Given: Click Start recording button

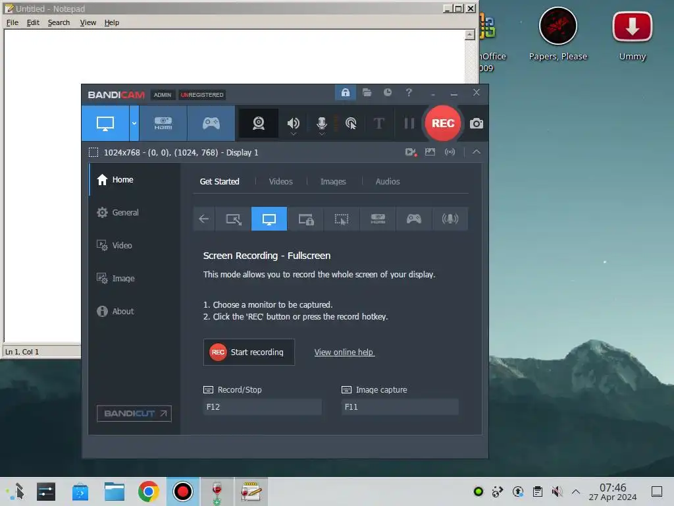Looking at the screenshot, I should 249,352.
